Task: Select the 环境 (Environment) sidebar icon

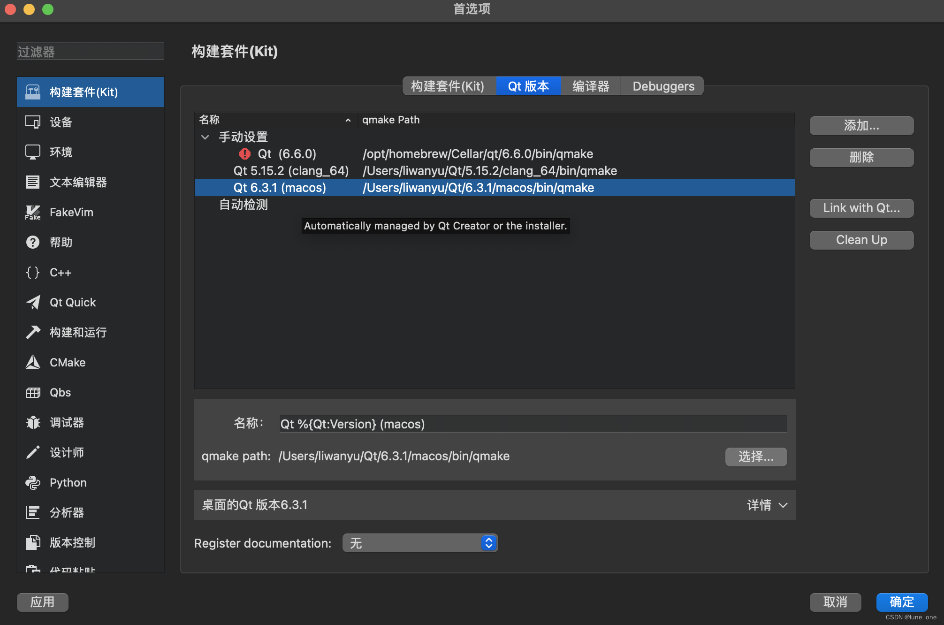Action: 60,152
